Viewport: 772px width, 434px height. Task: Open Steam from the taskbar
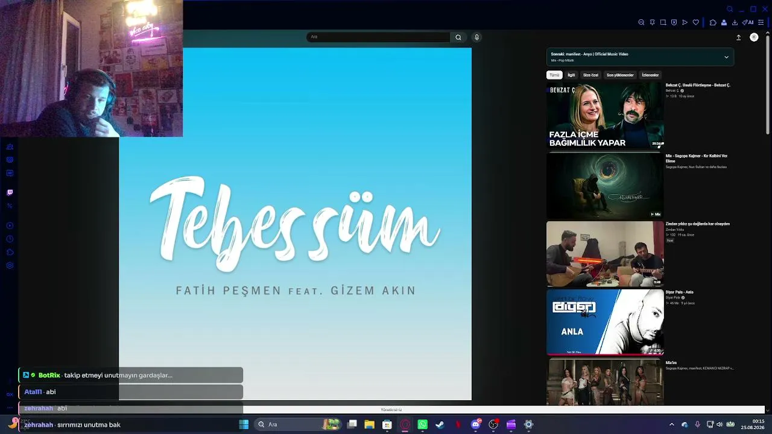[440, 424]
